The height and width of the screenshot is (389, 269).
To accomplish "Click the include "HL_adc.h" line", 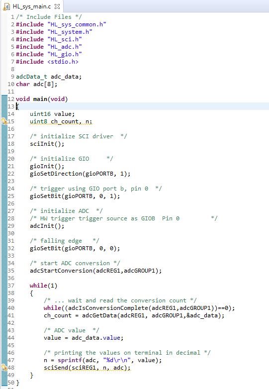I will (49, 47).
